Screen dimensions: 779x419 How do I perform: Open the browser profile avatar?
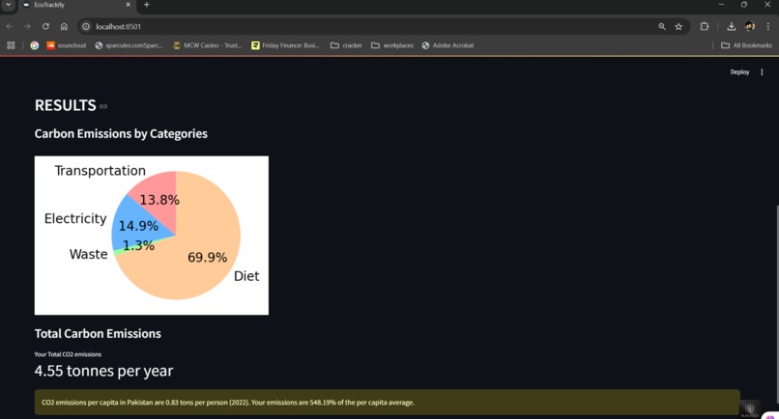pyautogui.click(x=750, y=26)
